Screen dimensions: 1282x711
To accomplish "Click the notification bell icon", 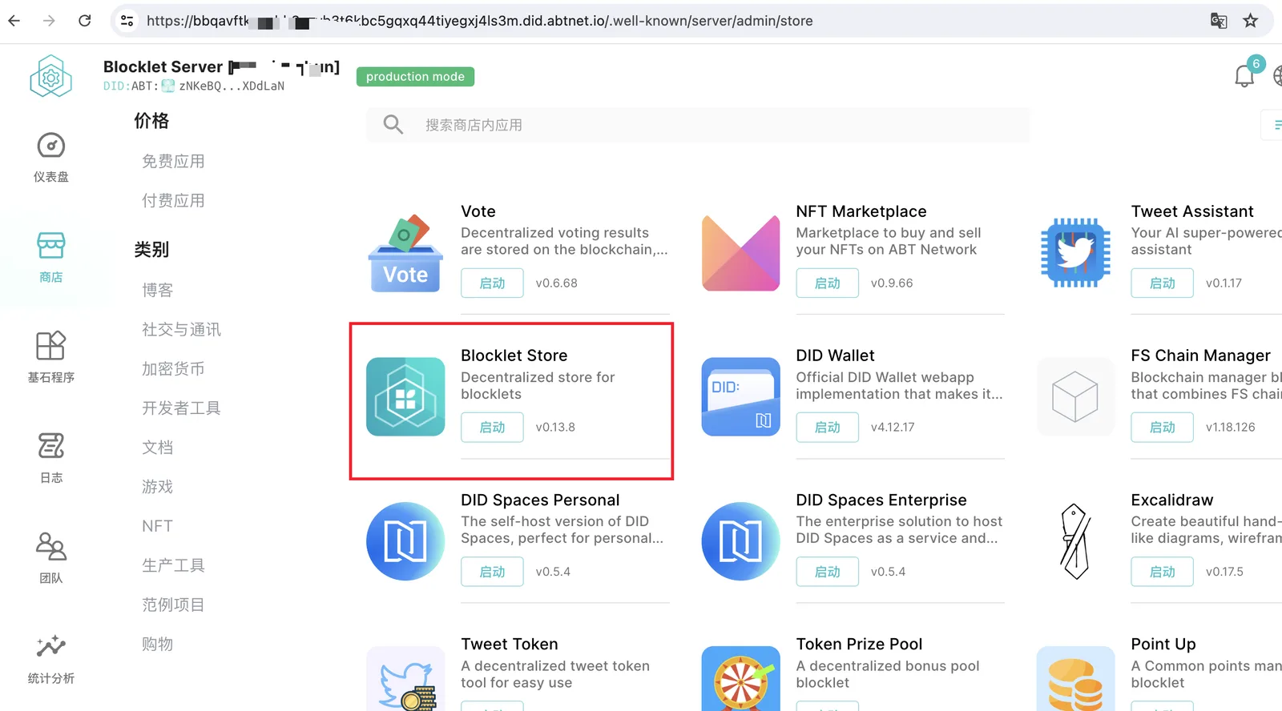I will pos(1244,75).
